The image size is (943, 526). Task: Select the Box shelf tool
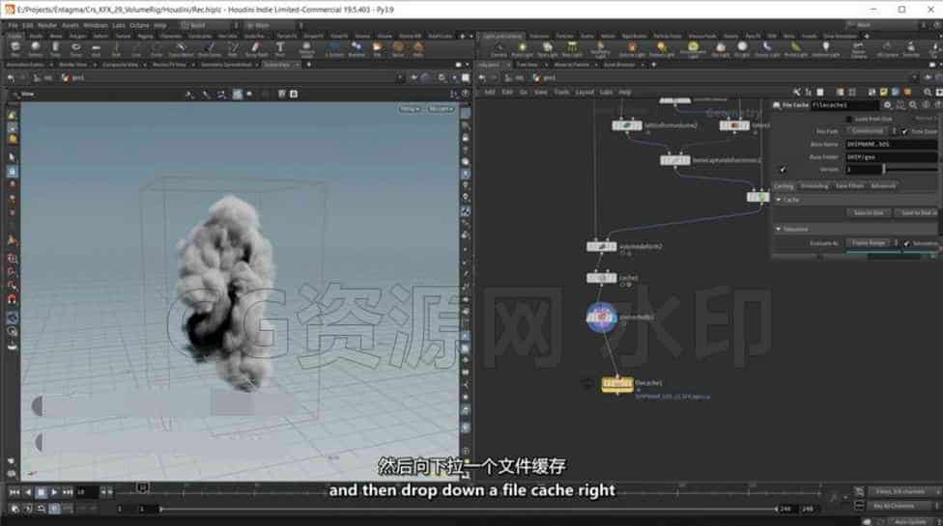(15, 48)
